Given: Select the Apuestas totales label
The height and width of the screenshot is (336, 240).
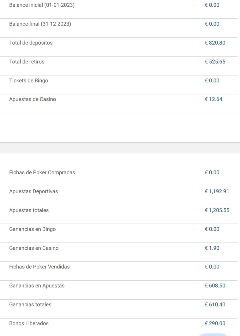Looking at the screenshot, I should coord(29,210).
